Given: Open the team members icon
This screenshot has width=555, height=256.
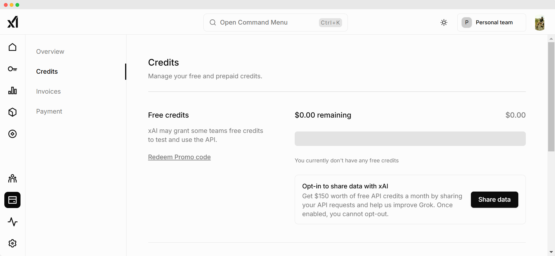Looking at the screenshot, I should pyautogui.click(x=12, y=178).
